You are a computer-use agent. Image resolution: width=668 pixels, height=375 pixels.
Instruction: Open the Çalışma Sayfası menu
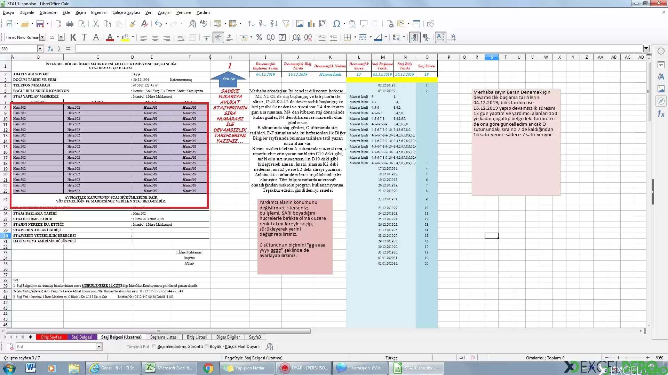click(x=126, y=12)
